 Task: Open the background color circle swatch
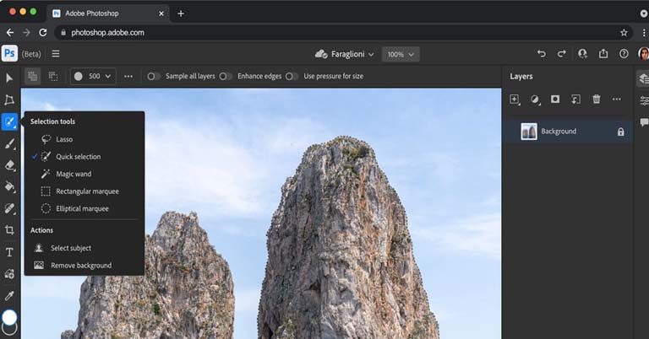click(x=9, y=329)
